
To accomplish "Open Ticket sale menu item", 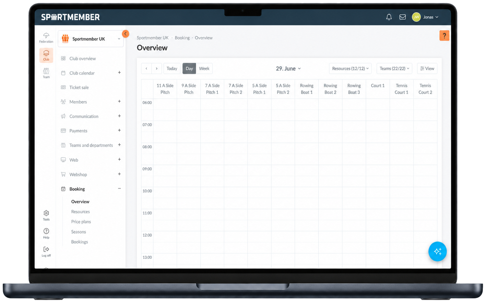I will 79,87.
